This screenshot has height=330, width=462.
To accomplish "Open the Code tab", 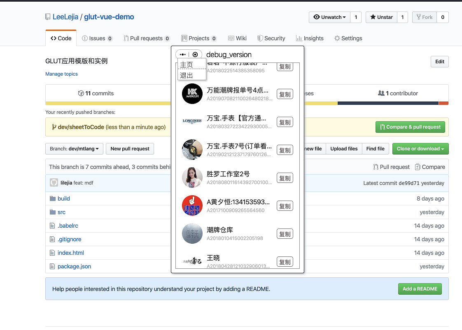I will [61, 38].
